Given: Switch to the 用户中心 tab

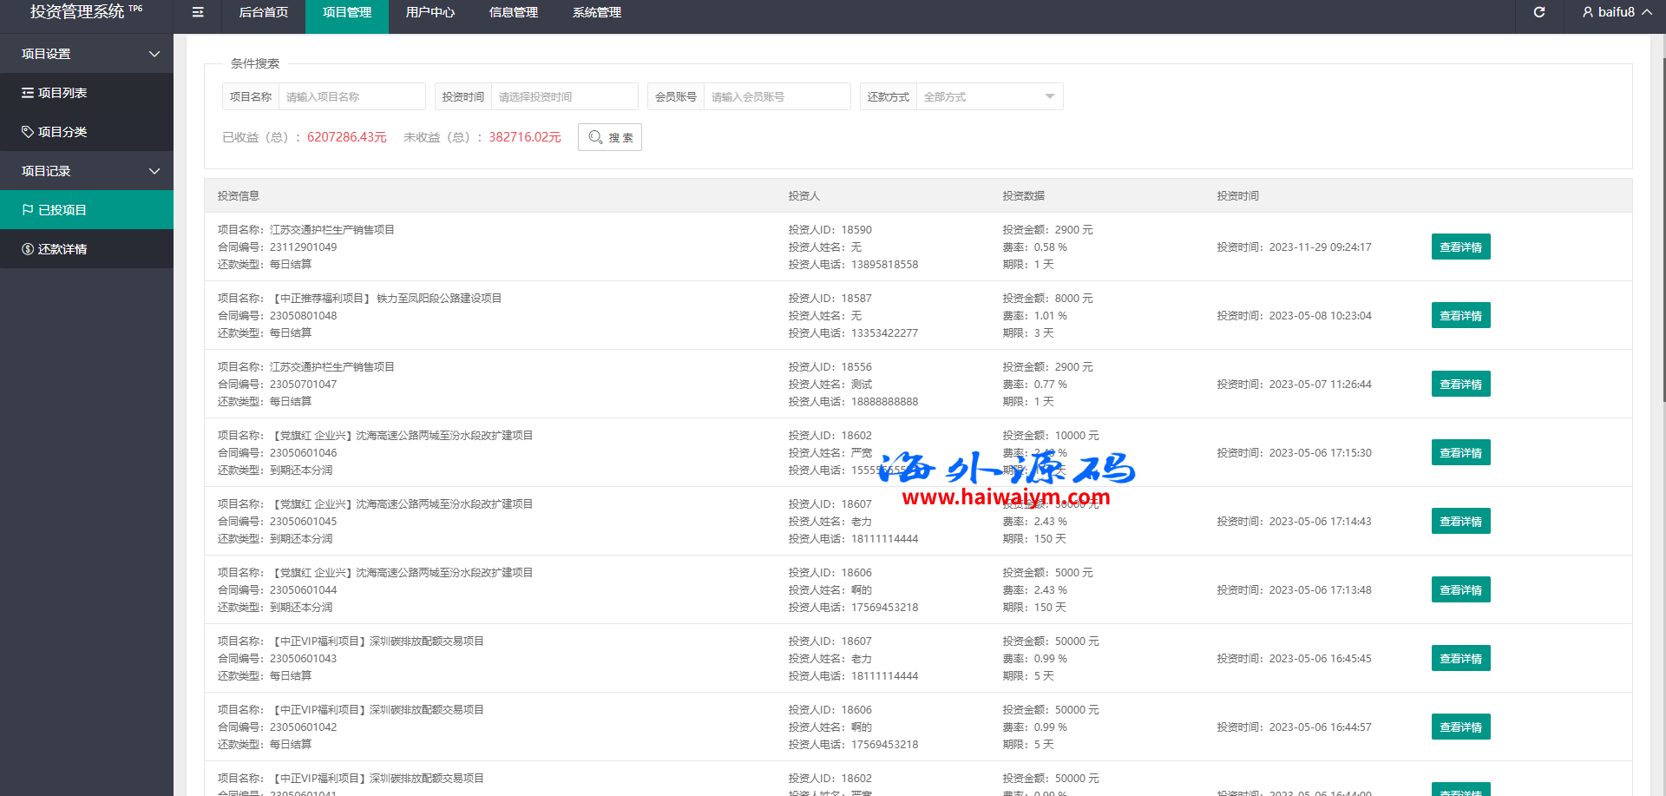Looking at the screenshot, I should coord(430,12).
